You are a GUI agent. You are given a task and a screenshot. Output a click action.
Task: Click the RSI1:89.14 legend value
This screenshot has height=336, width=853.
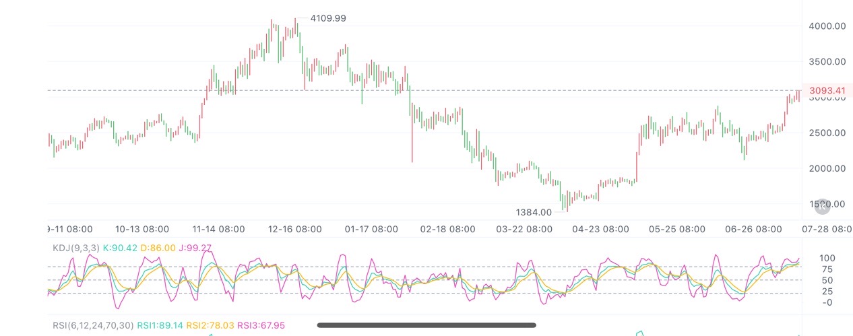pos(160,326)
